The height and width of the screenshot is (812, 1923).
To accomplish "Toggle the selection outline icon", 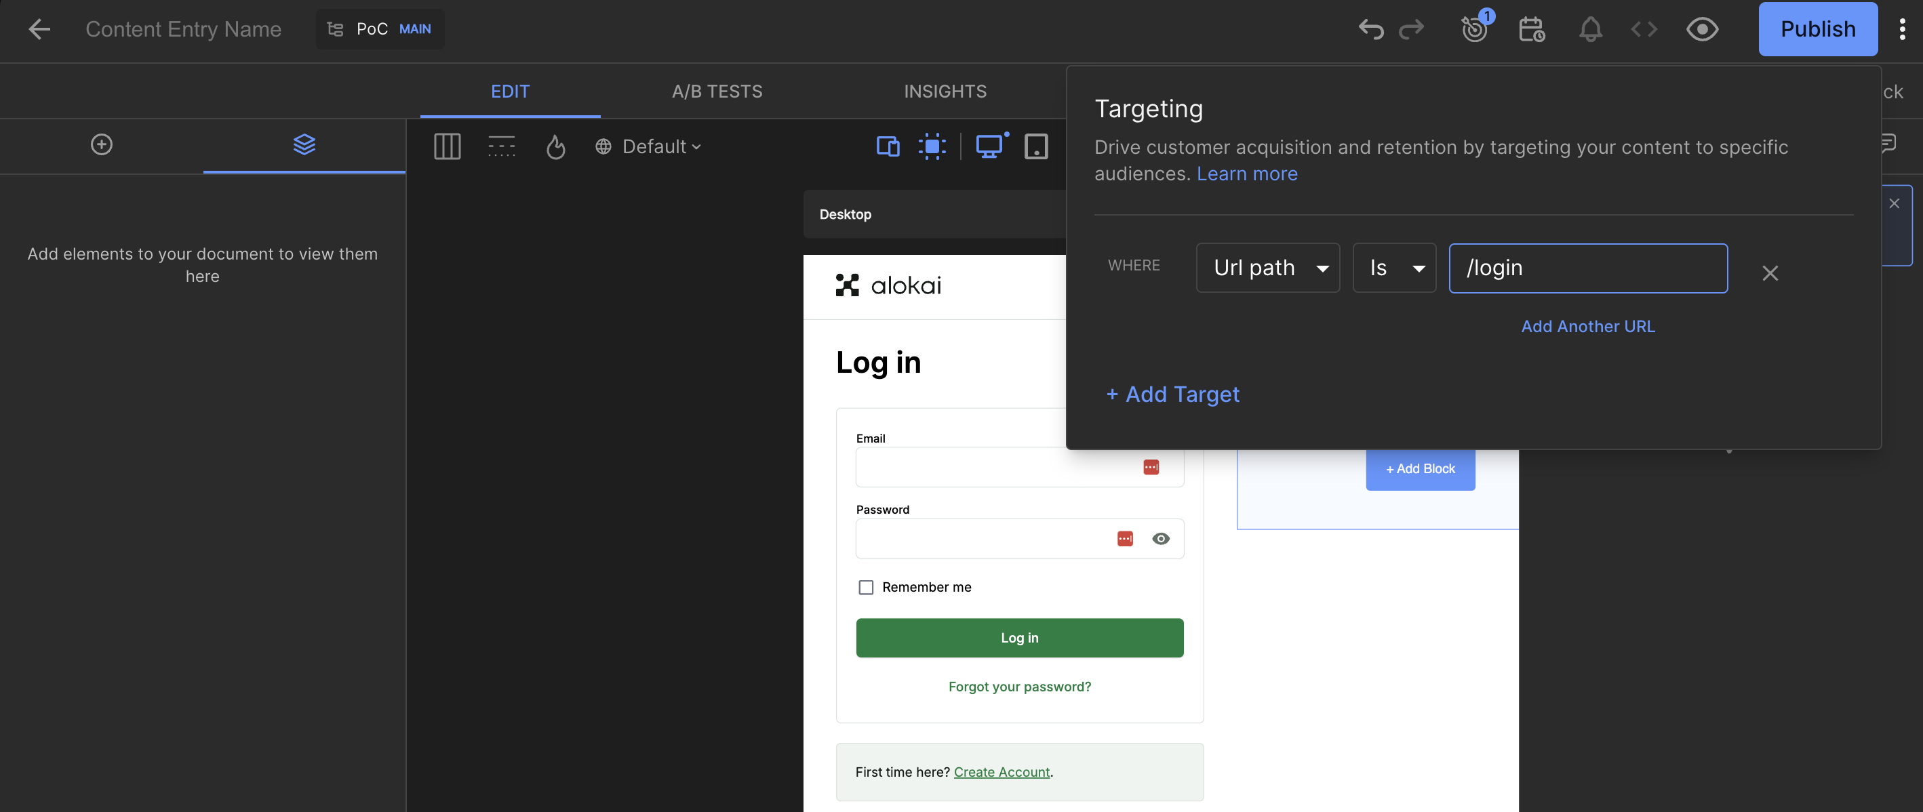I will pyautogui.click(x=932, y=146).
